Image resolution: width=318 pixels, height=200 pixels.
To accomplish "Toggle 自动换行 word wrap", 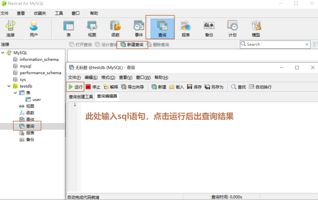I will (x=260, y=87).
